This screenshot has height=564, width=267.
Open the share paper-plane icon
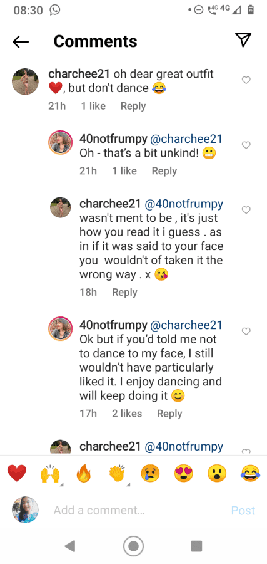pyautogui.click(x=243, y=40)
